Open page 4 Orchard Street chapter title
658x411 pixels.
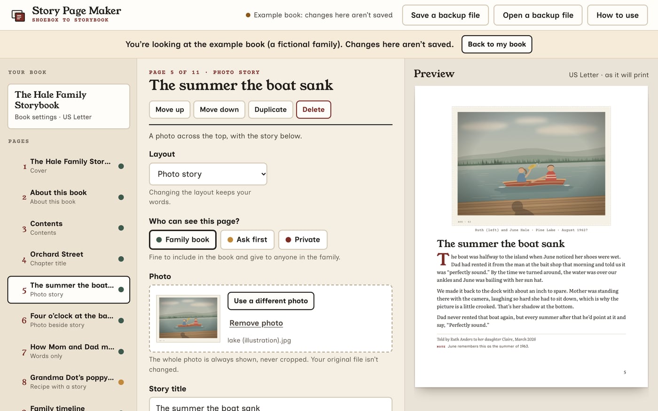pyautogui.click(x=69, y=258)
